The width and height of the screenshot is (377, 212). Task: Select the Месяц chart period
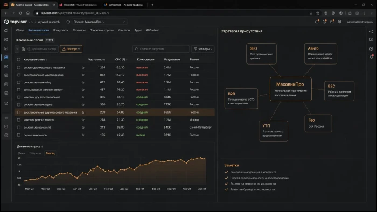51,153
